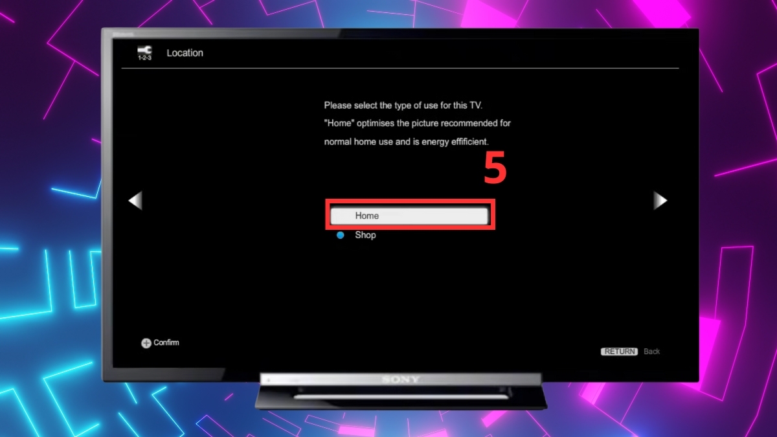
Task: Click the Confirm plus icon
Action: pyautogui.click(x=146, y=343)
